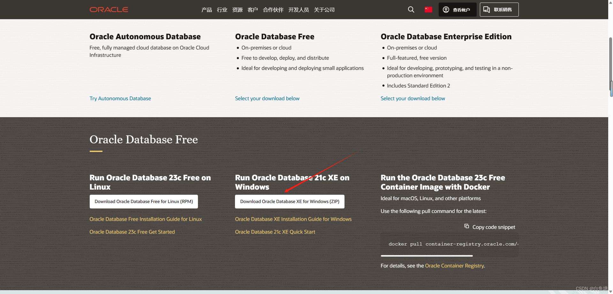Click the code snippet horizontal scrollbar
613x294 pixels.
pyautogui.click(x=427, y=256)
